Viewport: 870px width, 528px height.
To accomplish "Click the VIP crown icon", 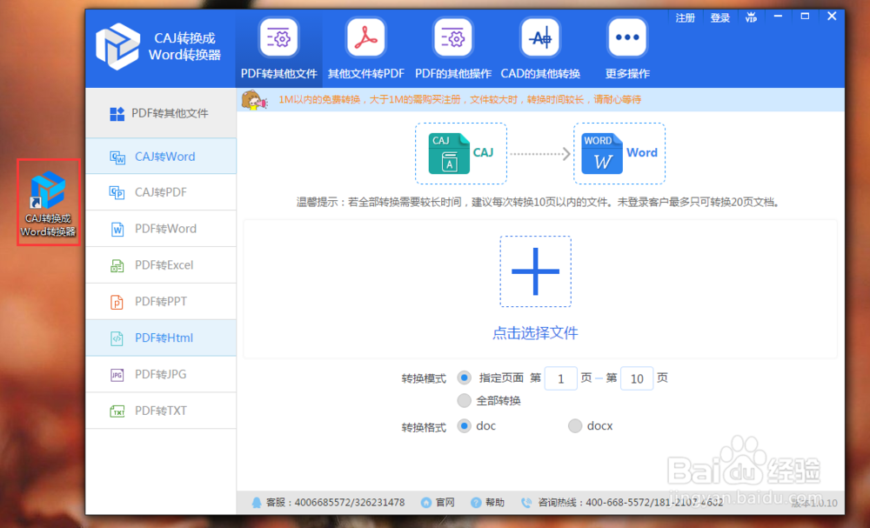I will [x=752, y=17].
